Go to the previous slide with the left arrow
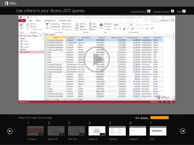This screenshot has height=145, width=194. pyautogui.click(x=10, y=131)
